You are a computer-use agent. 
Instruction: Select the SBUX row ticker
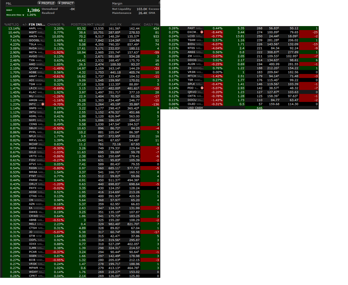tap(33, 128)
